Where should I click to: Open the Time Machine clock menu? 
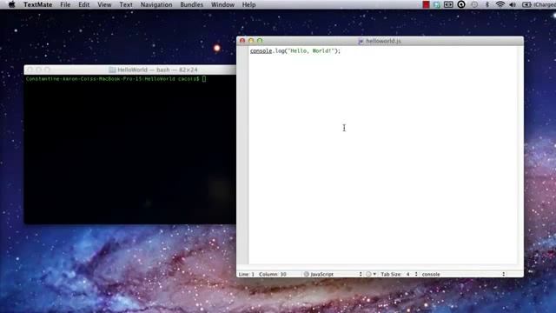(x=474, y=4)
